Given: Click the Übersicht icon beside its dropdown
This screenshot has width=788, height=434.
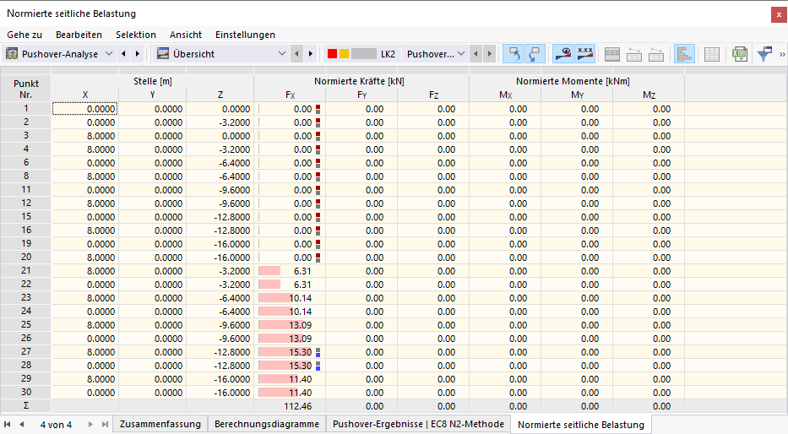Looking at the screenshot, I should click(x=163, y=54).
